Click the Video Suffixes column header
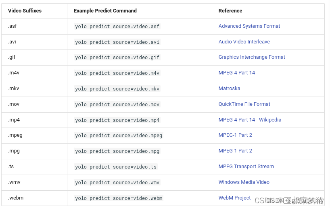 pyautogui.click(x=25, y=11)
